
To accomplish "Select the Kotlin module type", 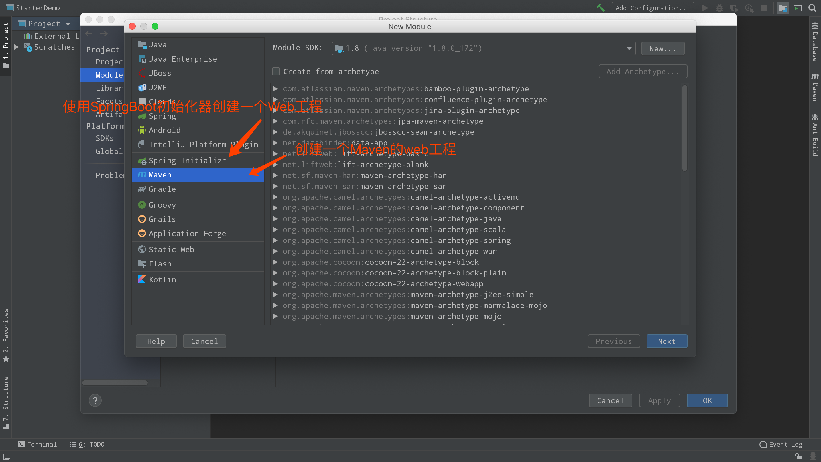I will 162,279.
